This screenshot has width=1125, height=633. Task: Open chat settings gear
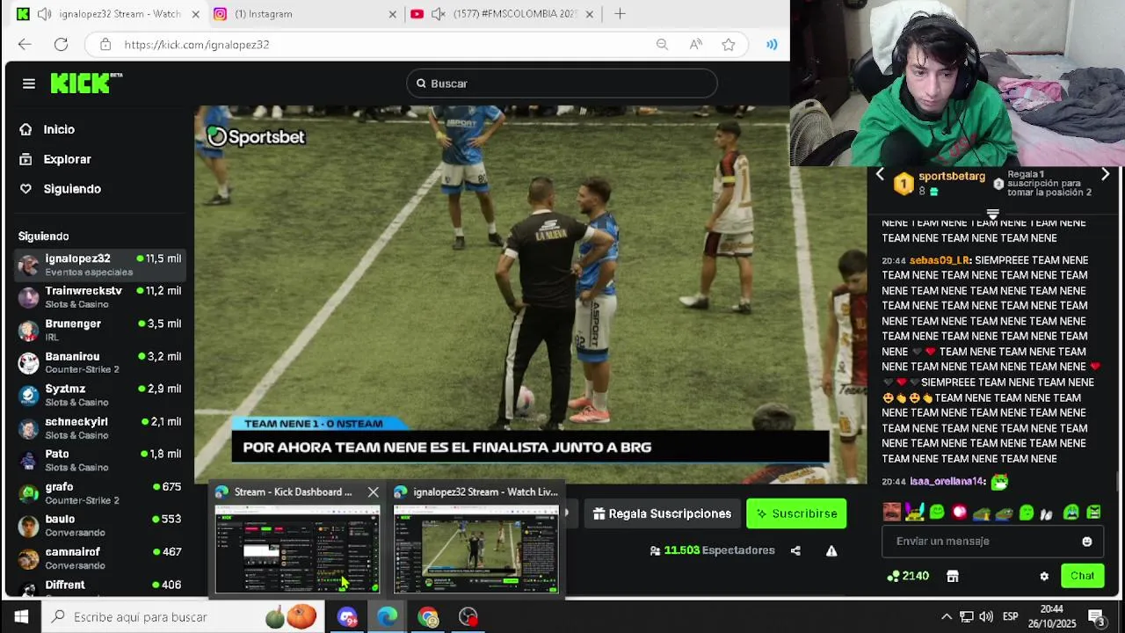click(x=1044, y=577)
